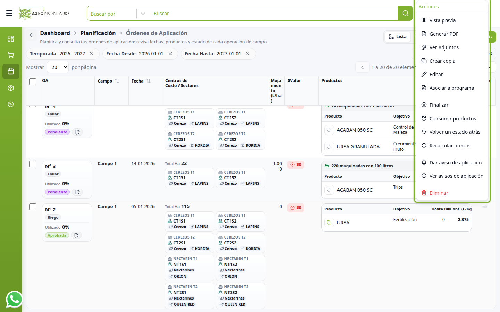The width and height of the screenshot is (500, 312).
Task: Open WhatsApp chat bubble
Action: [14, 299]
